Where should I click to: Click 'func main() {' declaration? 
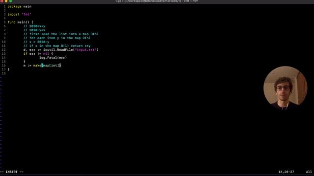pyautogui.click(x=21, y=22)
